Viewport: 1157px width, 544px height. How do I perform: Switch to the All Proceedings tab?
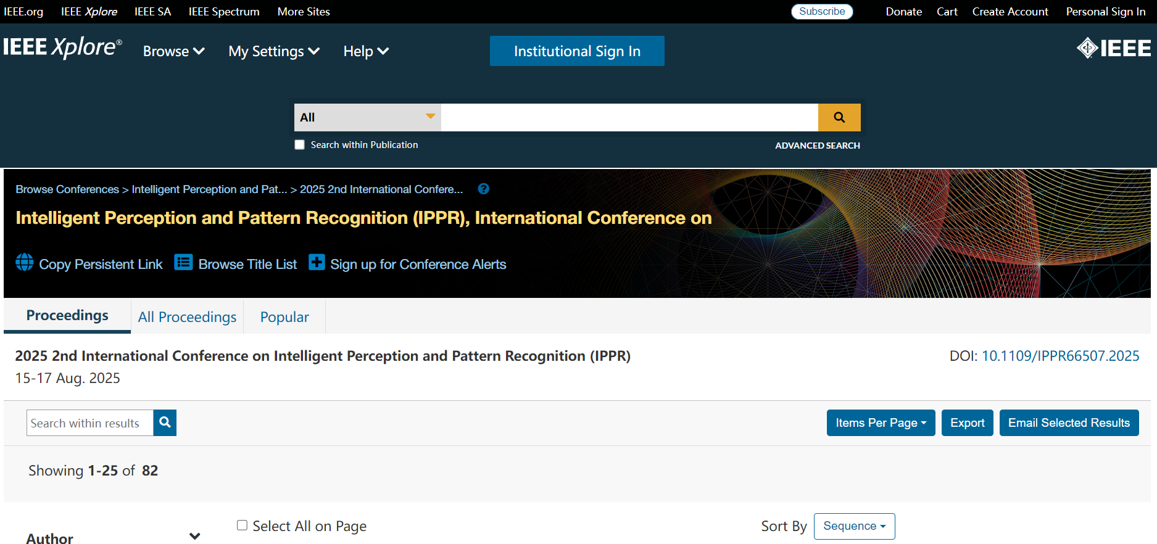(187, 317)
